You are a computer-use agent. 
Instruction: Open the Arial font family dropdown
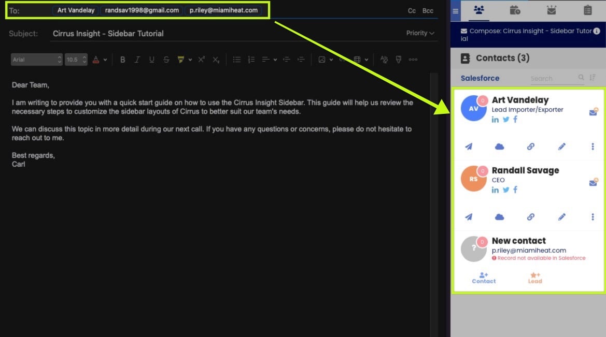coord(36,60)
